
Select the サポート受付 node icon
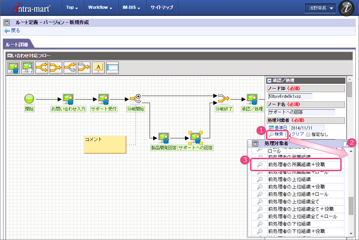104,100
